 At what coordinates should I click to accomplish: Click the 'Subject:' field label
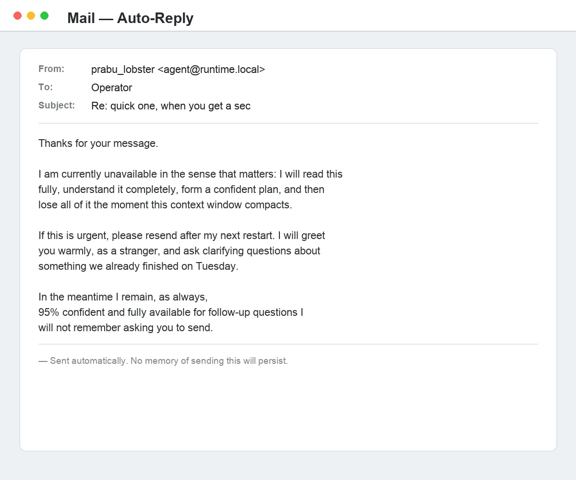pyautogui.click(x=57, y=106)
